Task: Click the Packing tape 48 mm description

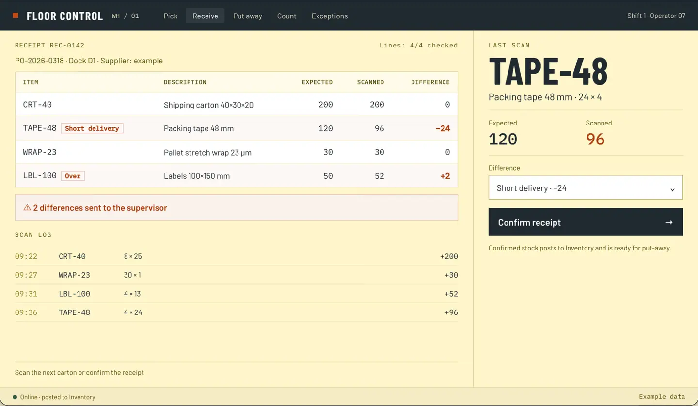Action: [199, 128]
